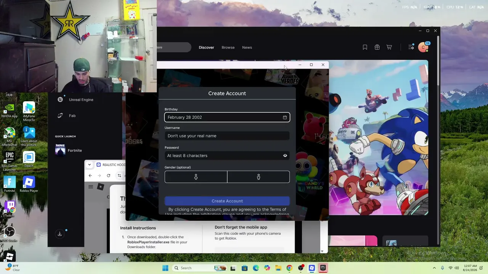Click the Epic launcher search box
Viewport: 488px width, 274px height.
point(174,48)
